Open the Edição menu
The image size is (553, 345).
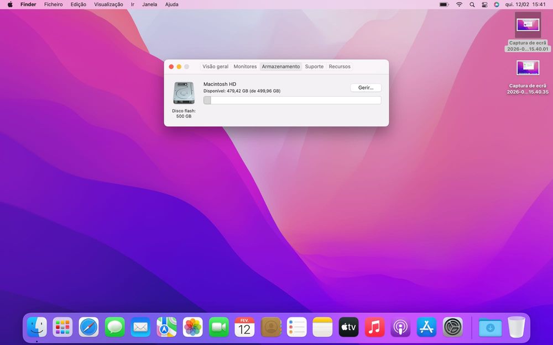click(79, 4)
